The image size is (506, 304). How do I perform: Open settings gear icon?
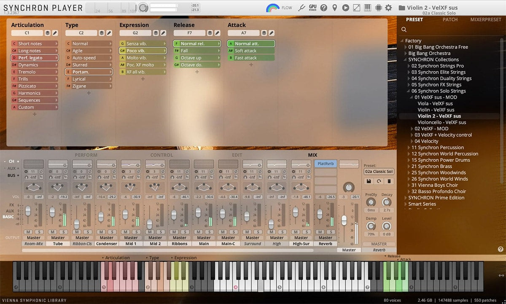pyautogui.click(x=388, y=8)
